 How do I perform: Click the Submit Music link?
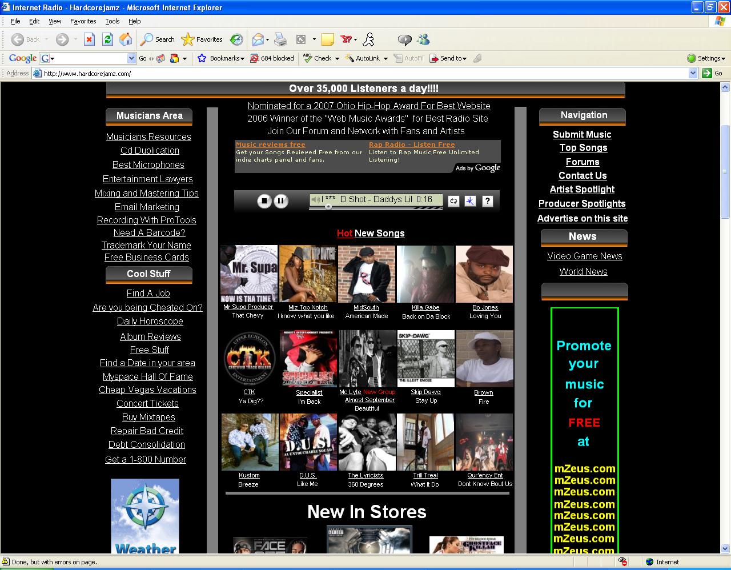coord(582,134)
